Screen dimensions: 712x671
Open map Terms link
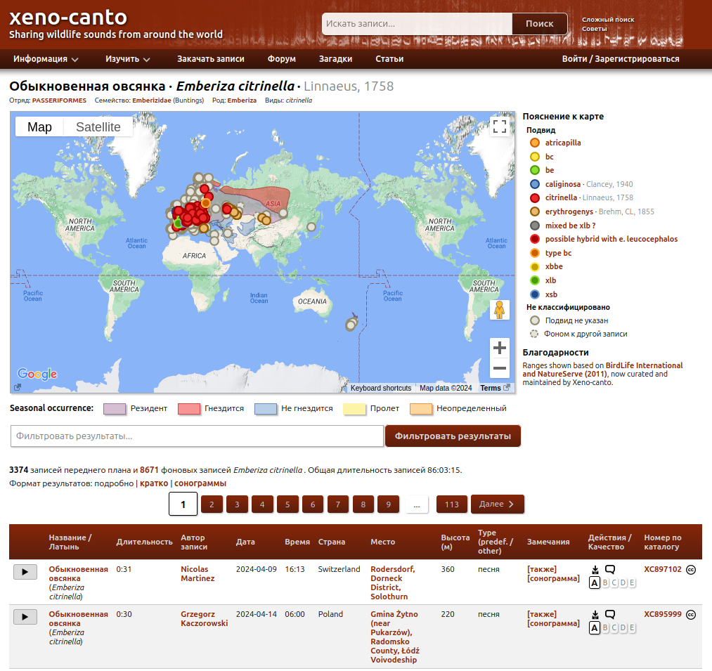(491, 388)
